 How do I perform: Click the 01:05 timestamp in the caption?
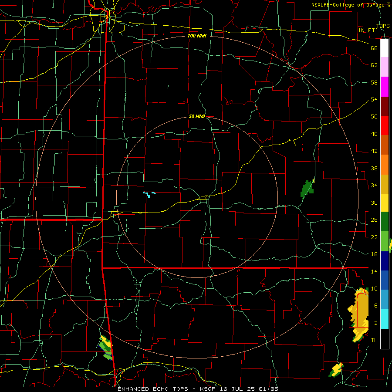coord(268,389)
